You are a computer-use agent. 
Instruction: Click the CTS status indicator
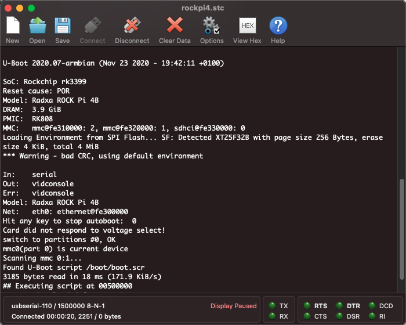pyautogui.click(x=306, y=316)
